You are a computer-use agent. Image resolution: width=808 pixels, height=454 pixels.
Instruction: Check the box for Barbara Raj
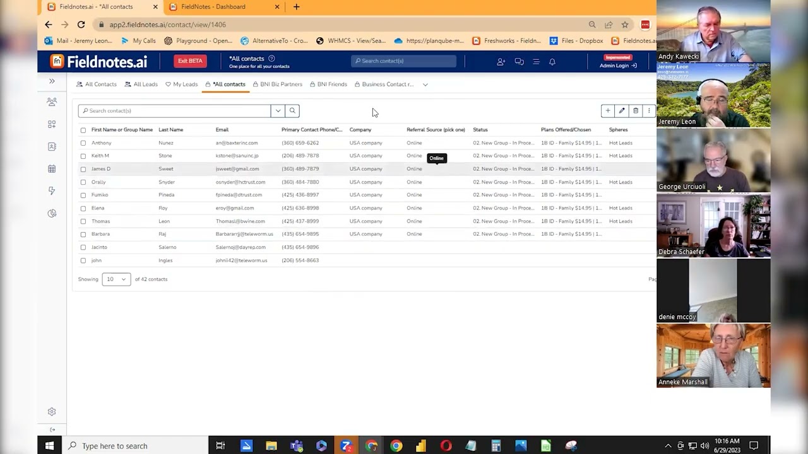tap(83, 234)
